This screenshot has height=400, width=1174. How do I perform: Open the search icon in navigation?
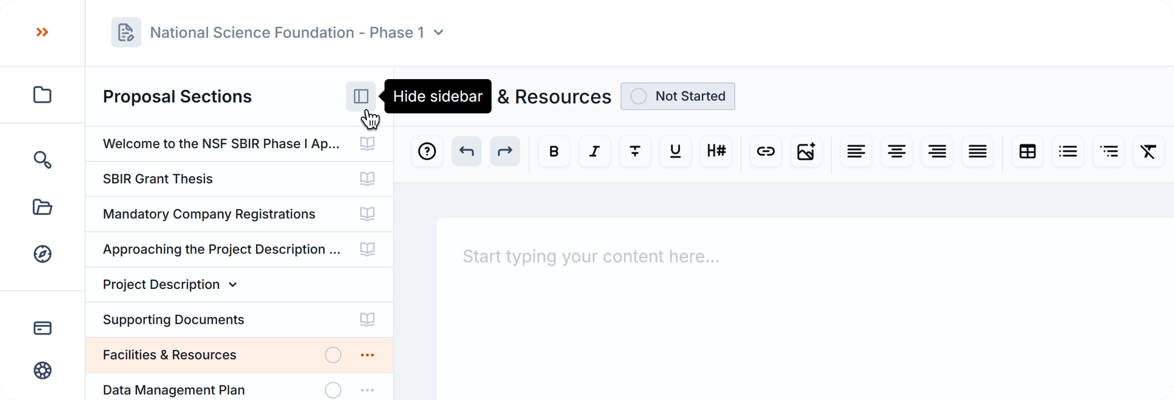click(42, 160)
